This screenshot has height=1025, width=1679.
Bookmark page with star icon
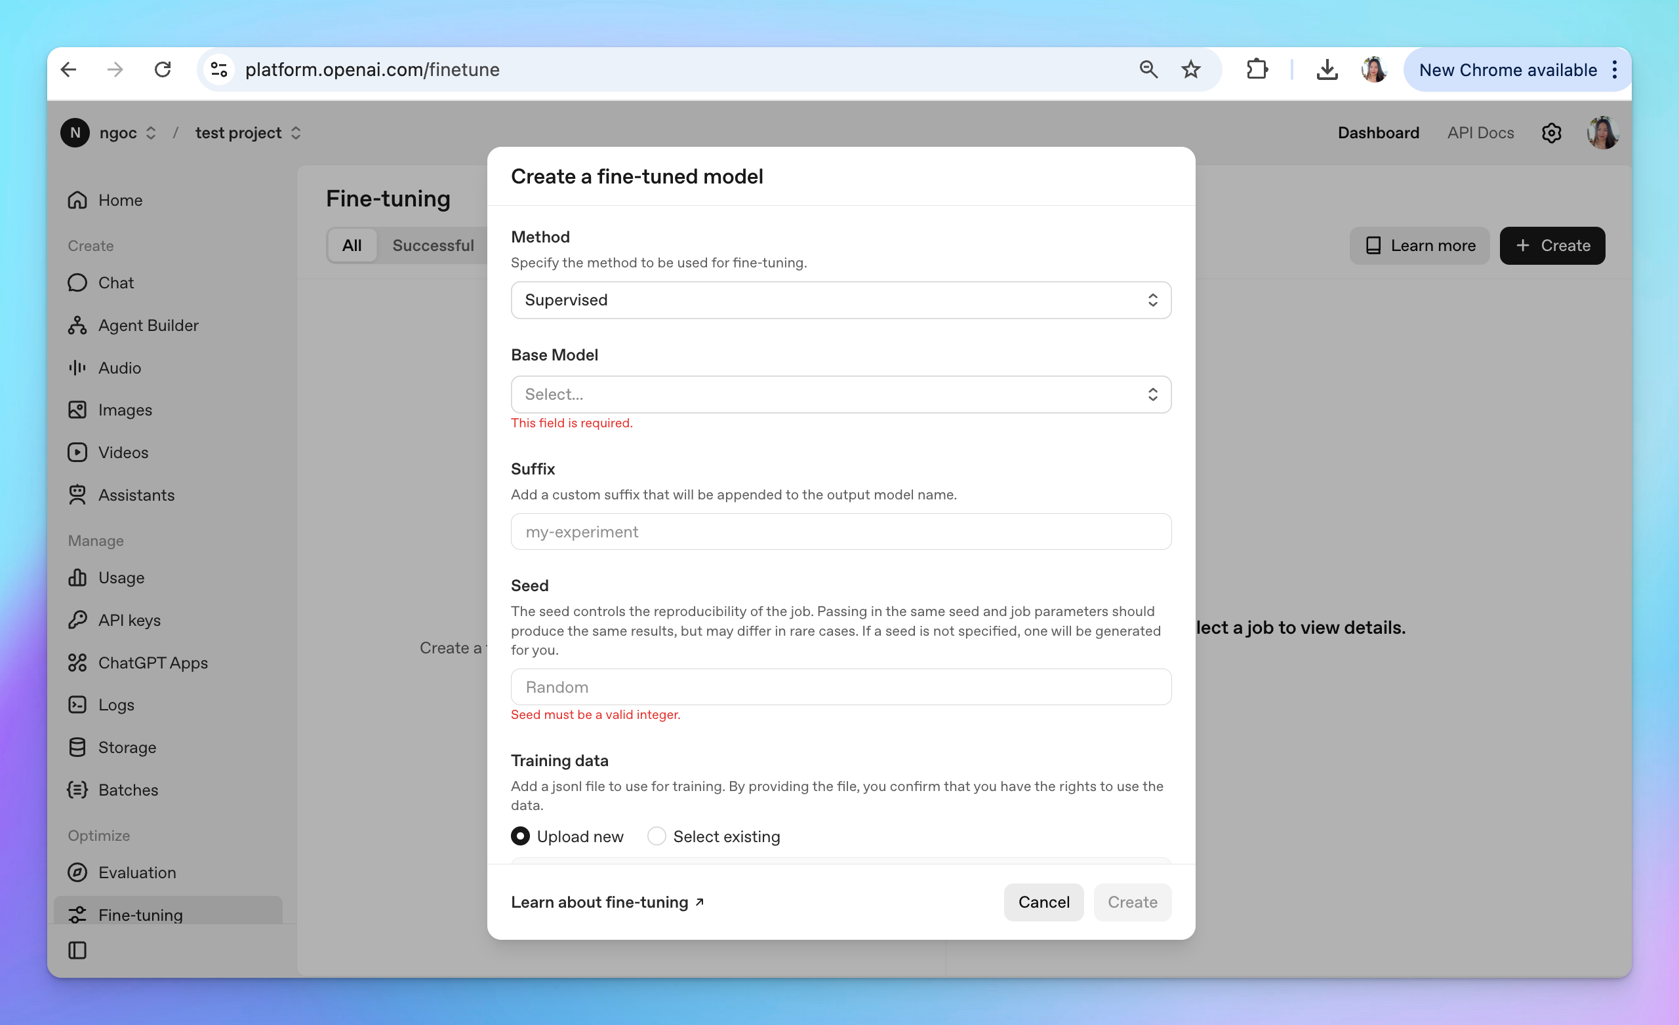click(x=1190, y=69)
